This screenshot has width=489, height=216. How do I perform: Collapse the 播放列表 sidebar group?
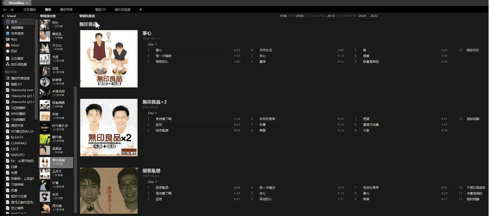[3, 72]
